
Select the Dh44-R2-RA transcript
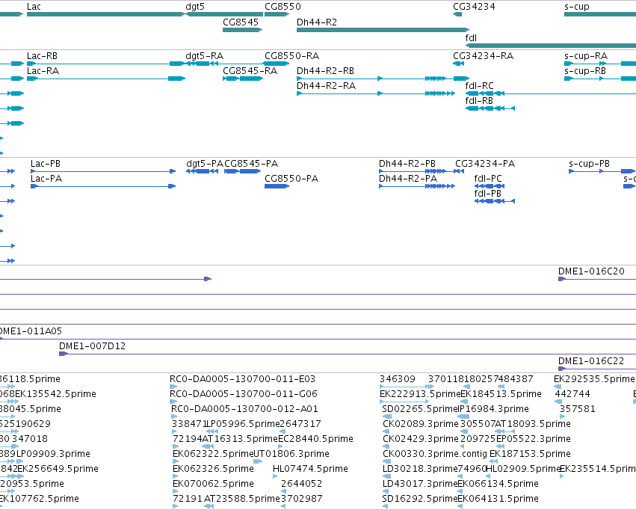376,93
